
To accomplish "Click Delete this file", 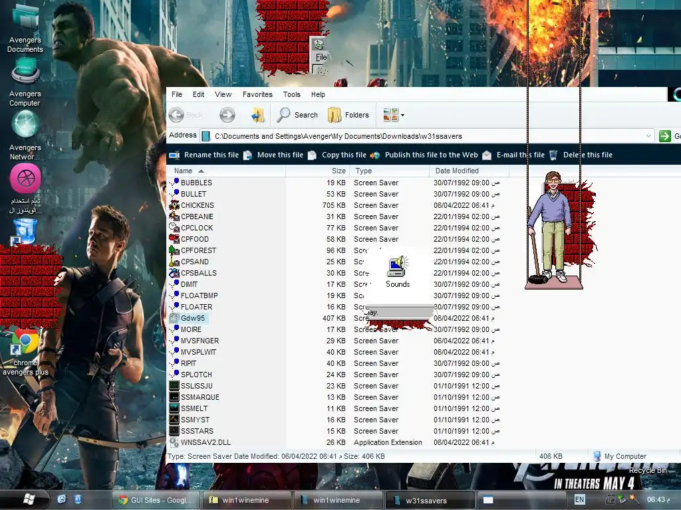I will tap(581, 155).
